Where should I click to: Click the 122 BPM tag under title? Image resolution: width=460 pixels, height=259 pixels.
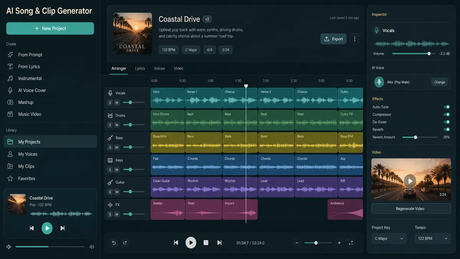click(168, 50)
